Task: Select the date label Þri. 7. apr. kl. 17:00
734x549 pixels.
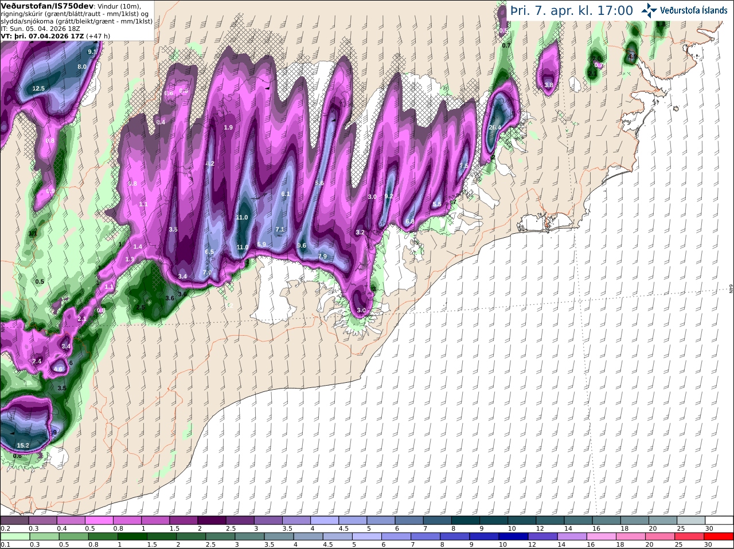Action: click(x=571, y=11)
